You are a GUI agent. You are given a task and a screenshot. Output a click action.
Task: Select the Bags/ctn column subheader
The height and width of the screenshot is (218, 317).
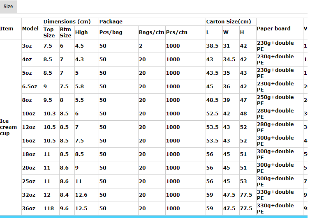(151, 32)
